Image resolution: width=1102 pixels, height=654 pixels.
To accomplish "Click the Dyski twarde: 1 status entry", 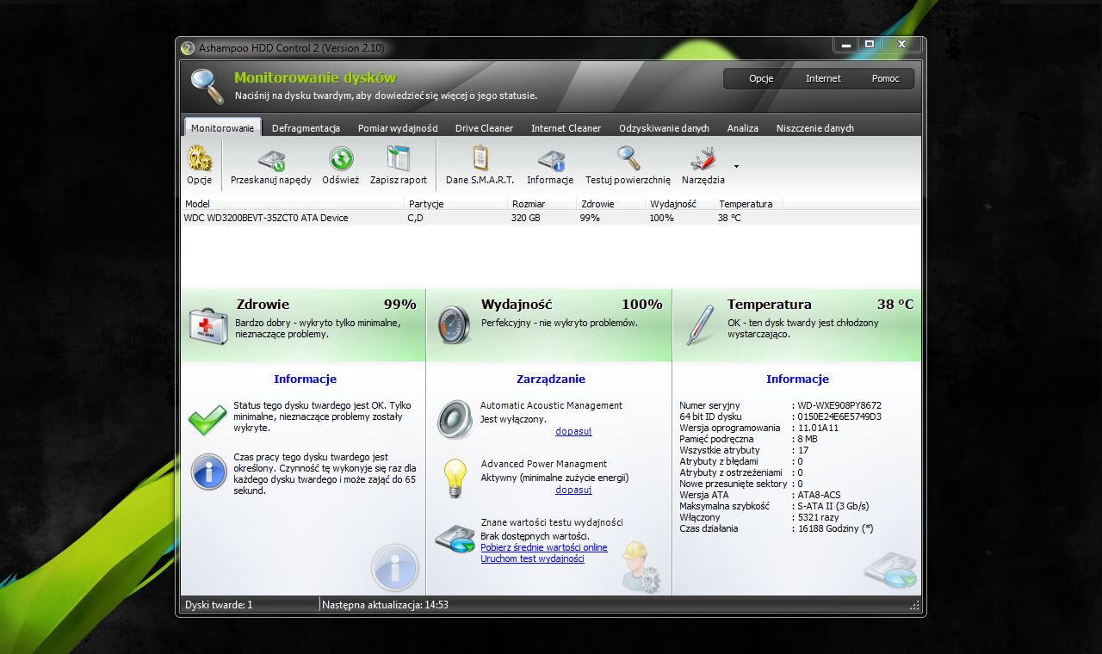I will pos(219,605).
